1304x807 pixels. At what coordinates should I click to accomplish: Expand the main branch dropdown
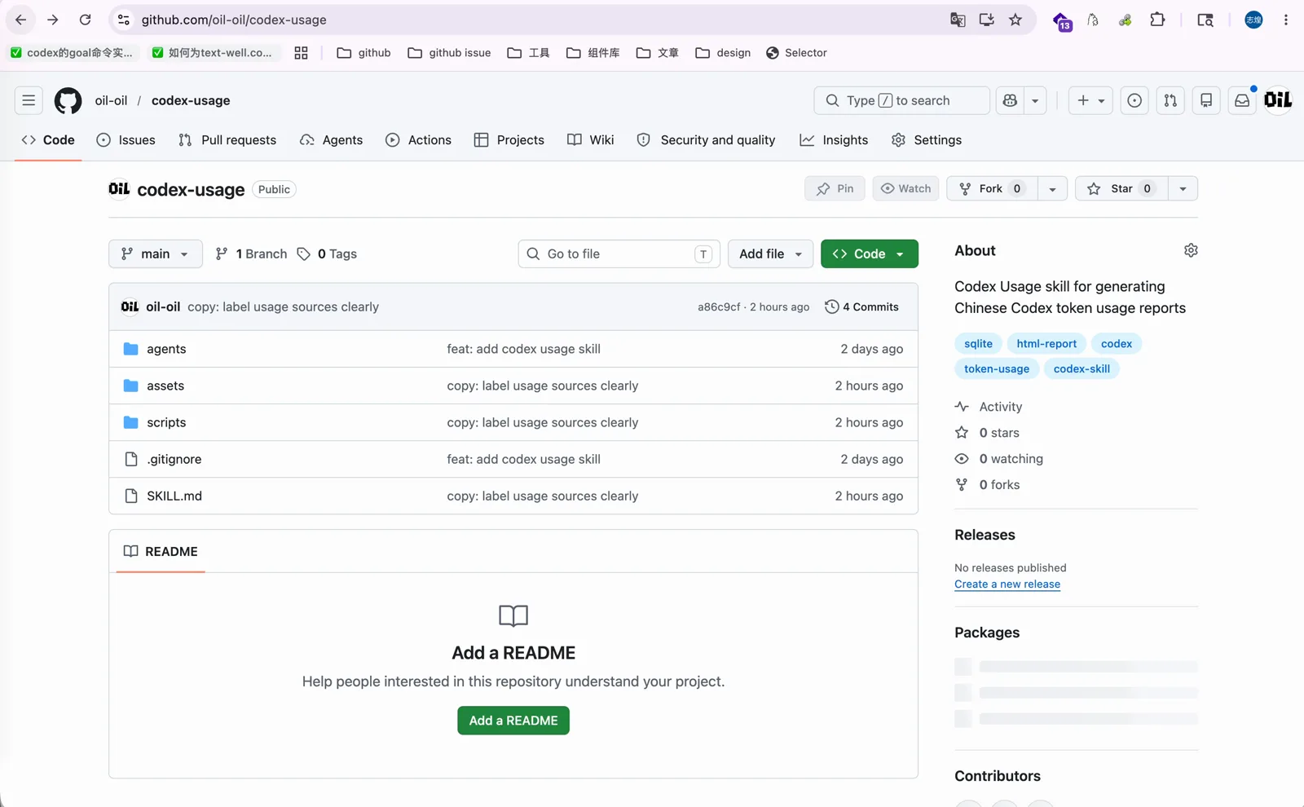(155, 254)
